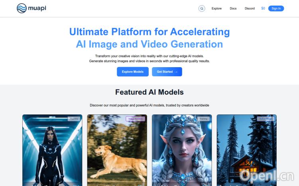
Task: Click the $0 balance indicator
Action: pyautogui.click(x=263, y=8)
